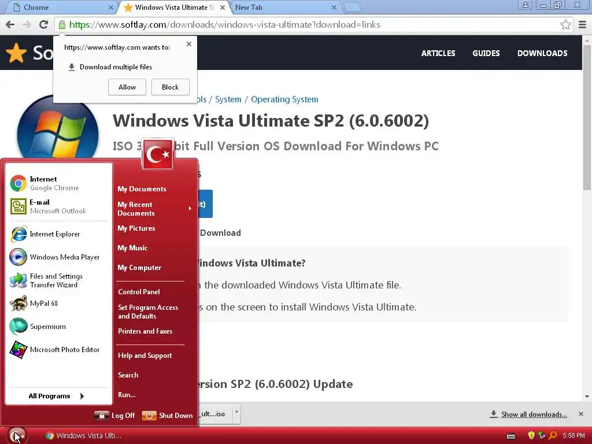Follow the System breadcrumb link
This screenshot has width=592, height=444.
pyautogui.click(x=228, y=99)
